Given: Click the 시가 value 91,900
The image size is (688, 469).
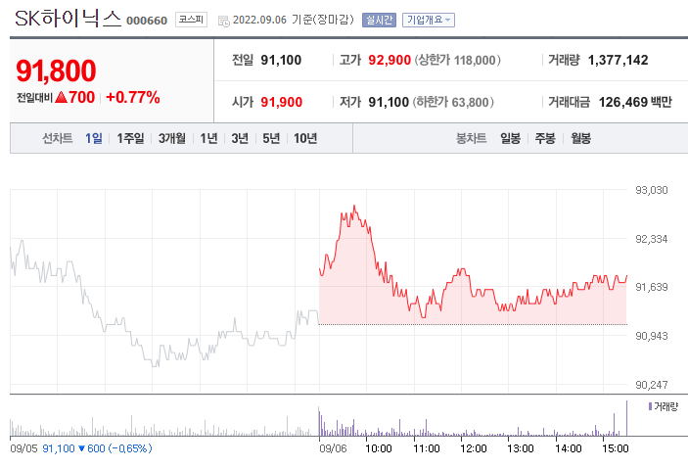Looking at the screenshot, I should coord(282,102).
